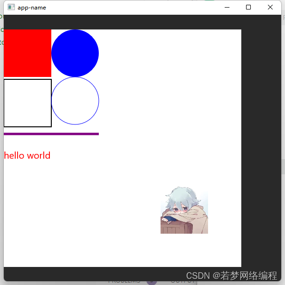Click the filled red square
The width and height of the screenshot is (285, 285).
28,53
